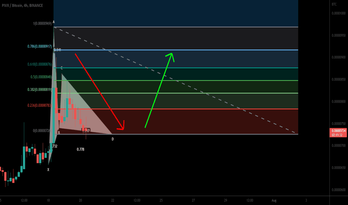This screenshot has height=205, width=348.
Task: Select the 0.786(0.00000917) Fibonacci level label
Action: coord(40,46)
